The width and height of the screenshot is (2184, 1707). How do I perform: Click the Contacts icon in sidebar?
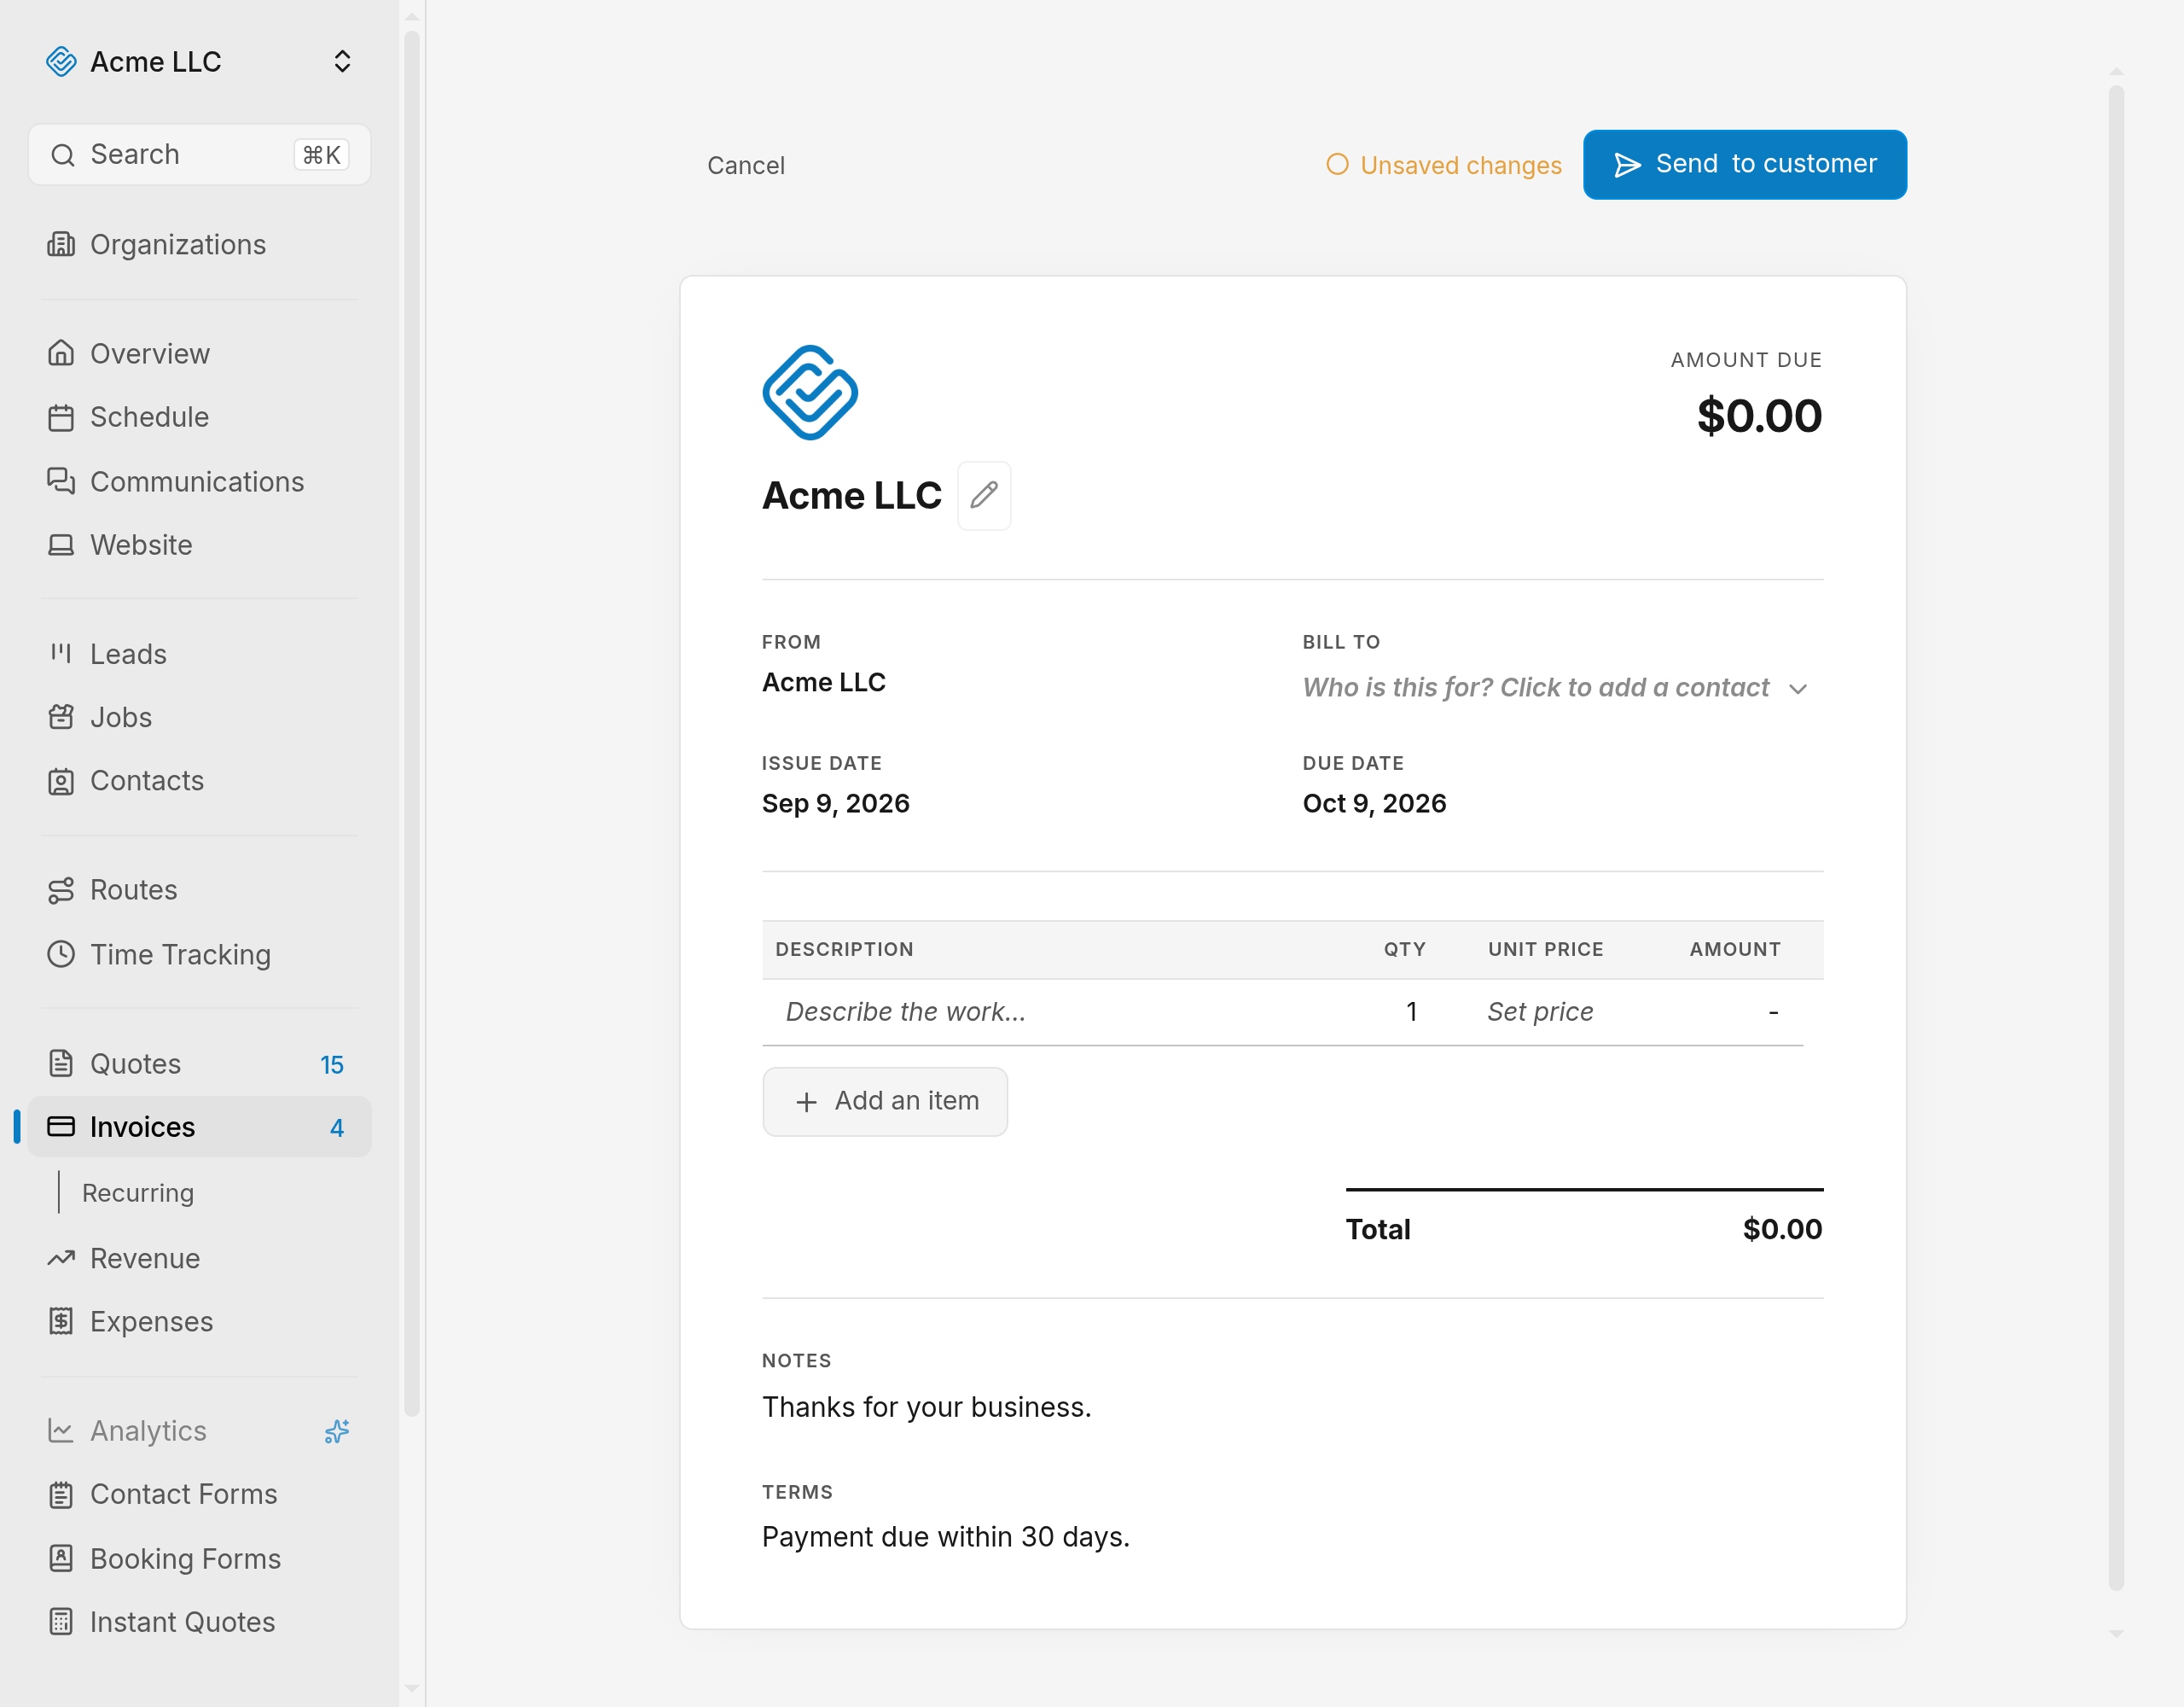coord(61,780)
